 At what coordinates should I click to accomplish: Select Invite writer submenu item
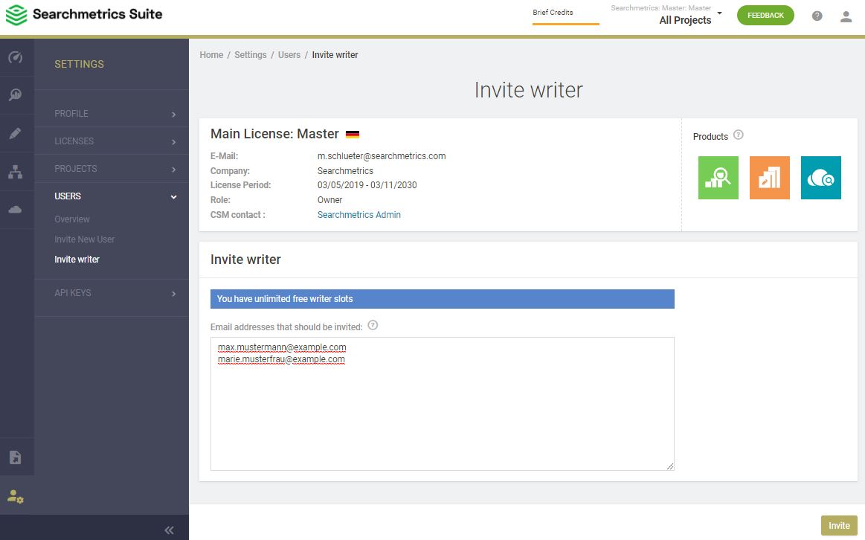tap(77, 260)
